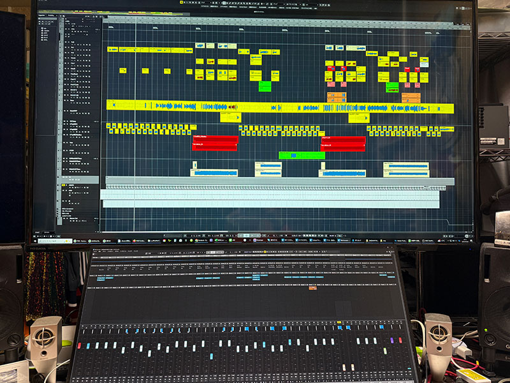Click the grey highlighted folder track header
Screen dimensions: 510x383
(80, 180)
